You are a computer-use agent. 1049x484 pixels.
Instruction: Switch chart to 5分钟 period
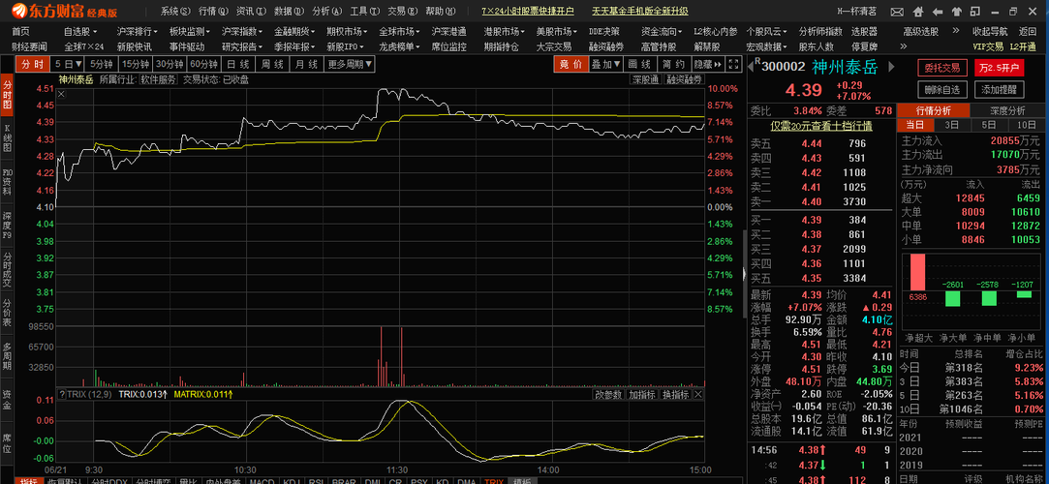coord(103,64)
